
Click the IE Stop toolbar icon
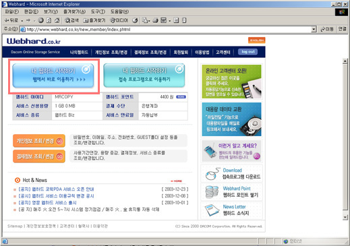[40, 20]
